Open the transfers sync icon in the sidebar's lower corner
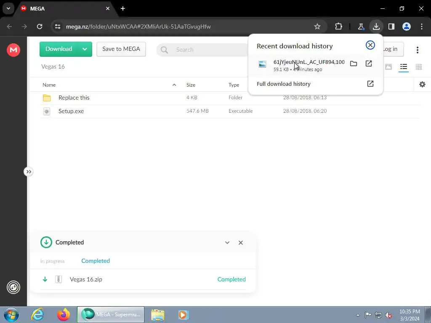The image size is (431, 323). click(13, 287)
